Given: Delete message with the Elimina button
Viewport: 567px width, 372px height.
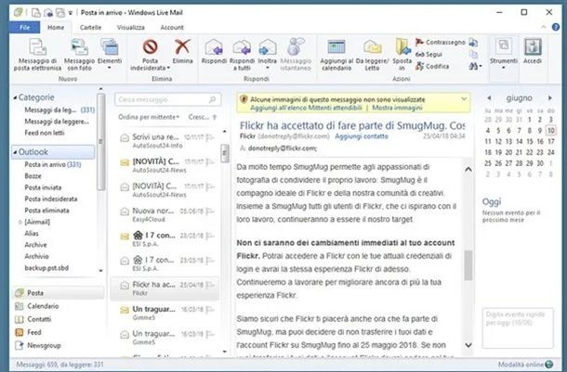Looking at the screenshot, I should 182,51.
